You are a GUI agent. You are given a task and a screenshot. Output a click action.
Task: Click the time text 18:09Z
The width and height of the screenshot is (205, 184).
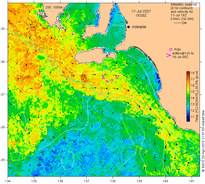click(141, 15)
